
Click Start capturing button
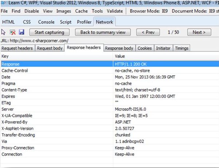pyautogui.click(x=50, y=32)
